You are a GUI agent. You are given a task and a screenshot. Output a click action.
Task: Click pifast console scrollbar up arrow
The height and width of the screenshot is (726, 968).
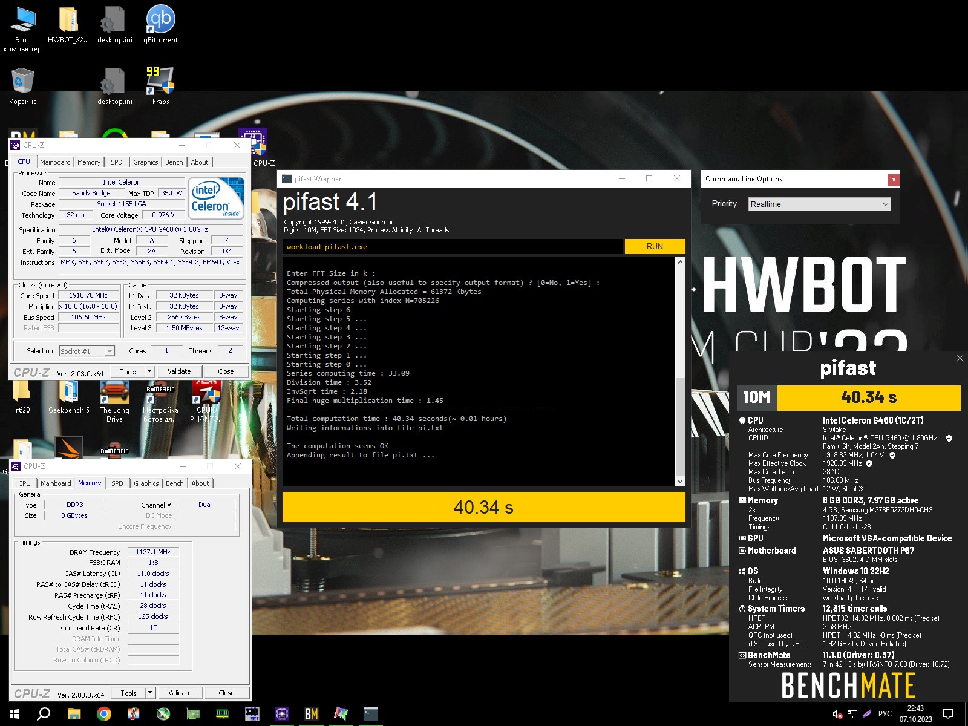point(680,262)
